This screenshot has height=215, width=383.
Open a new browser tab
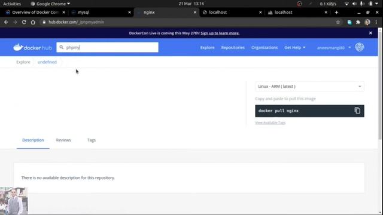click(336, 12)
